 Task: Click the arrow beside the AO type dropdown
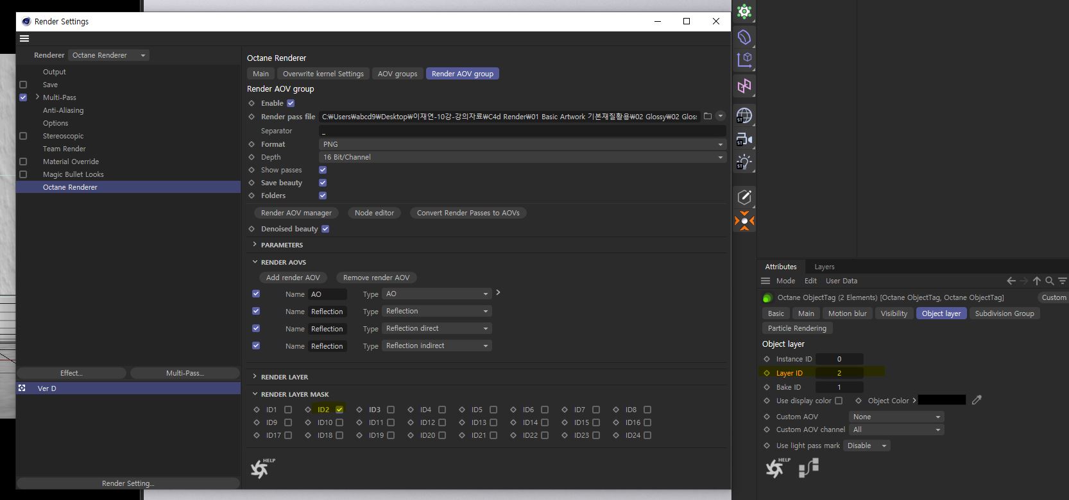point(498,293)
